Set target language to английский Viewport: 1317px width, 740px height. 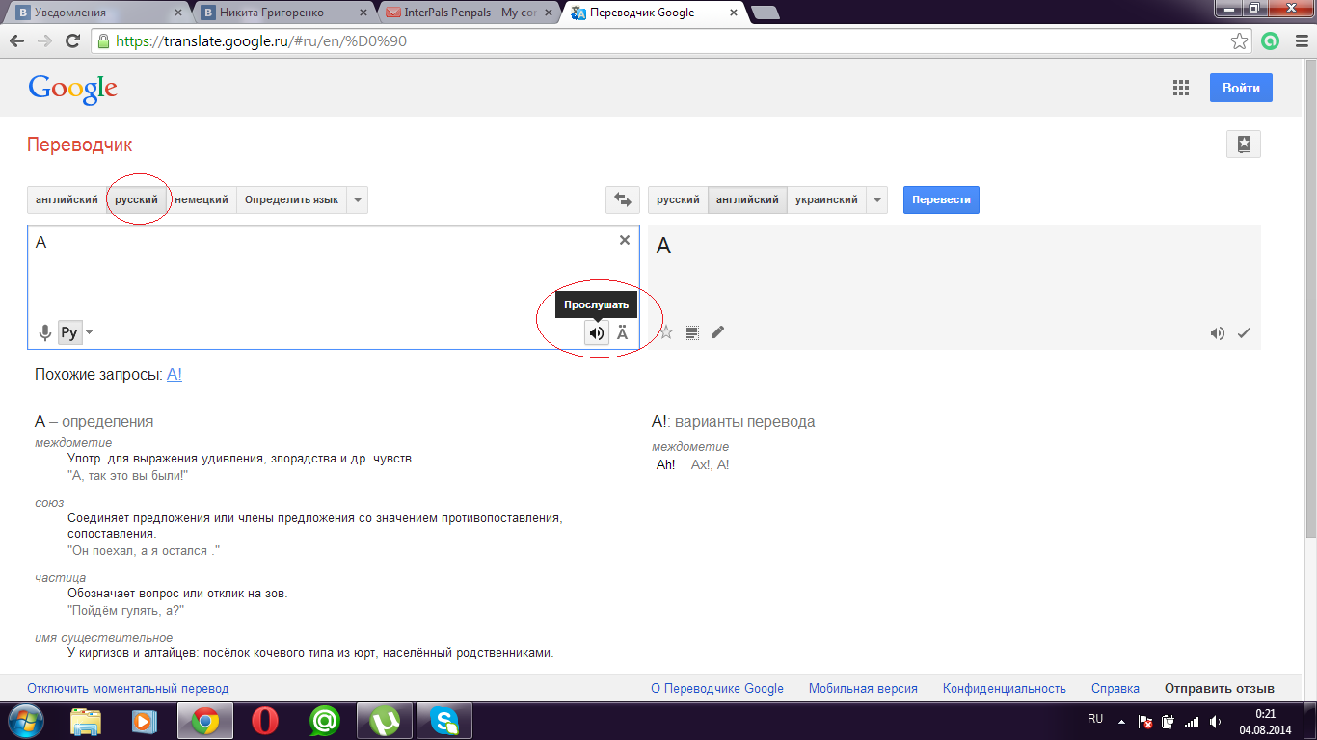click(747, 200)
